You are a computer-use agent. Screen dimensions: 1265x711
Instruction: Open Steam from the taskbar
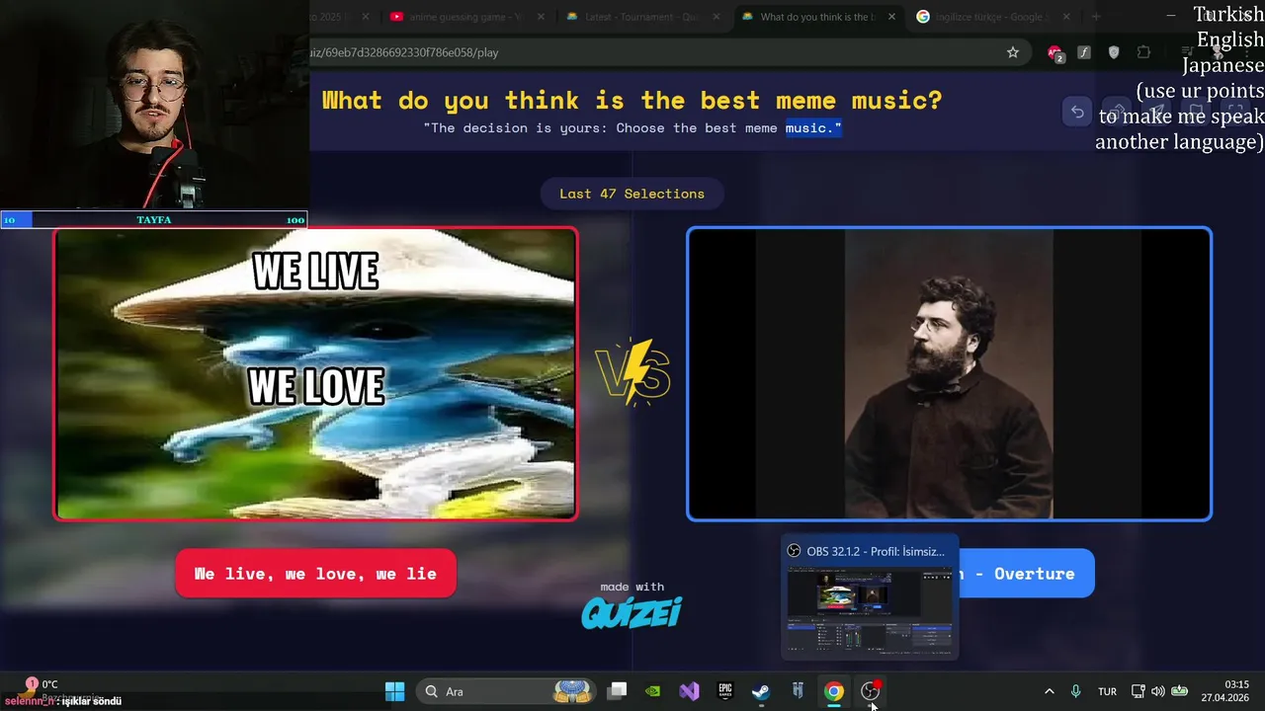(x=761, y=691)
